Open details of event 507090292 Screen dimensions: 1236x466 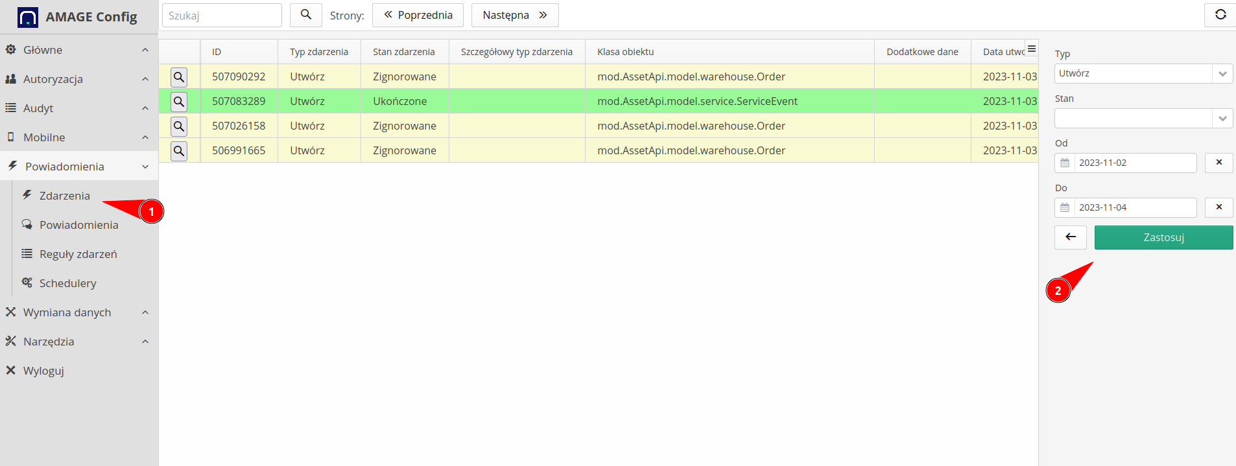179,77
